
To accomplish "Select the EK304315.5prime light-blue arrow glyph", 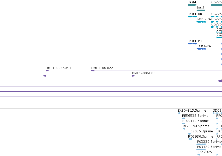I will tap(179, 113).
